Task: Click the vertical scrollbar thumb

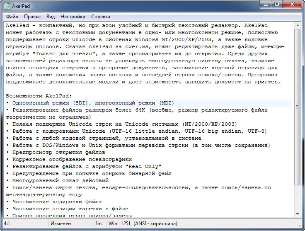Action: 297,104
